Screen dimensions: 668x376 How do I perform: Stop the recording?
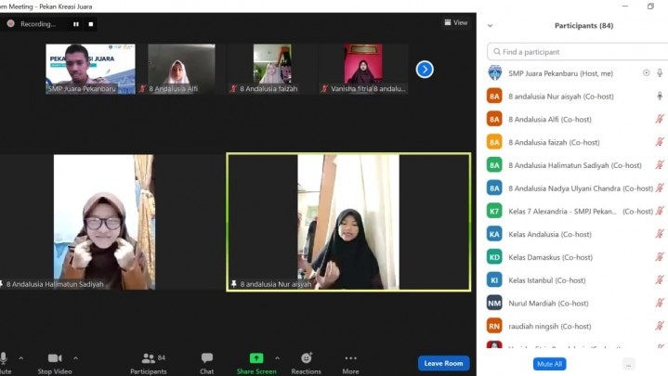[91, 24]
